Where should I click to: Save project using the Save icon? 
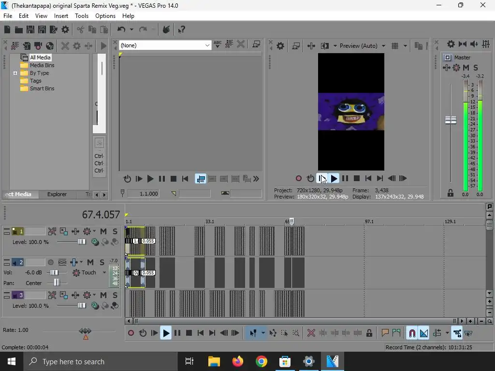point(30,29)
